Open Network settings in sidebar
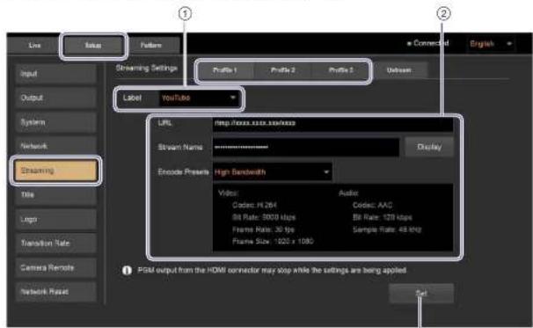533x328 pixels. coord(55,146)
